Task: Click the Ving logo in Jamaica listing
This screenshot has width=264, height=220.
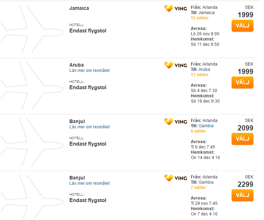Action: pos(176,8)
